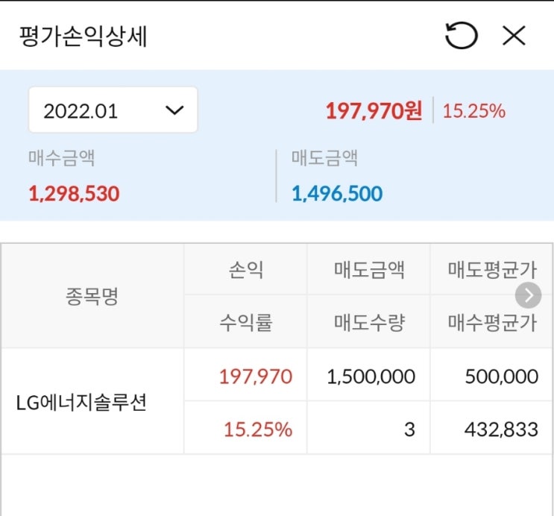Tap the 매도수량 column header
This screenshot has height=516, width=554.
(369, 322)
